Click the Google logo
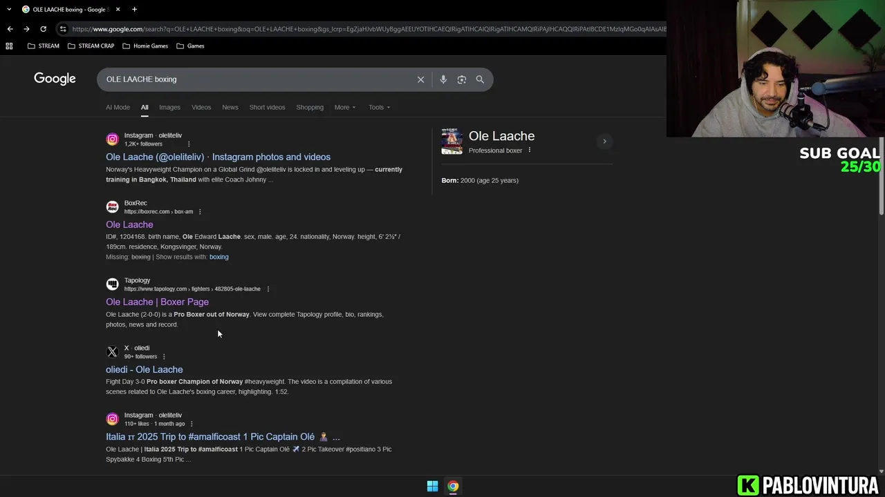 pyautogui.click(x=55, y=79)
